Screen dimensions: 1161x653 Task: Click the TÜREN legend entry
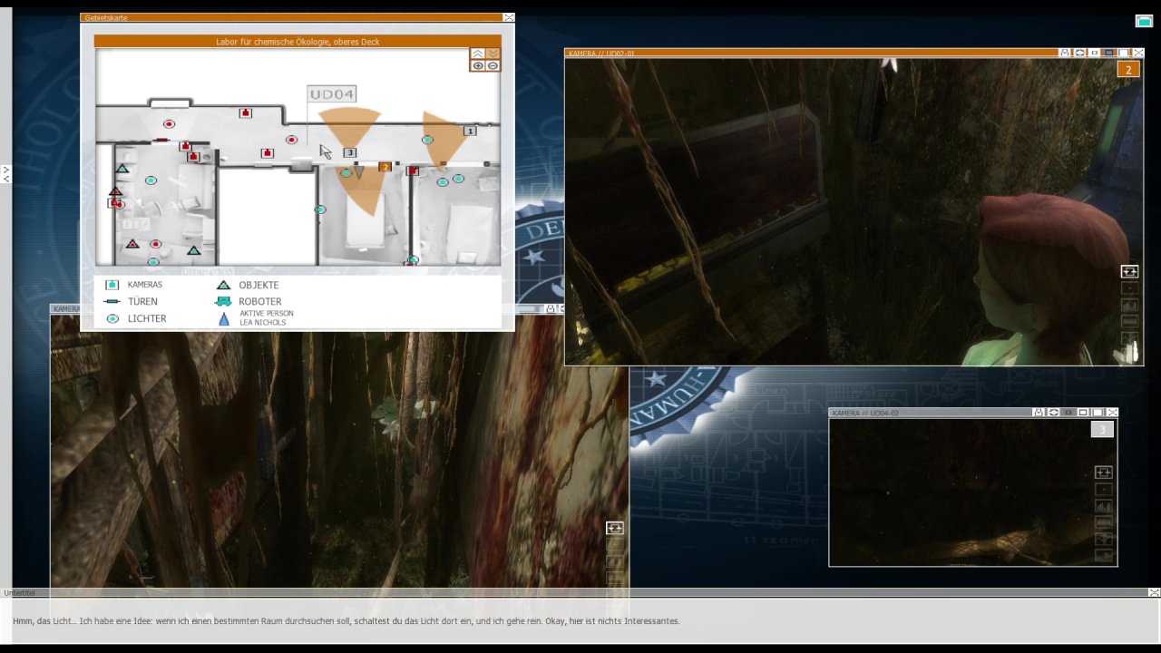pyautogui.click(x=132, y=301)
